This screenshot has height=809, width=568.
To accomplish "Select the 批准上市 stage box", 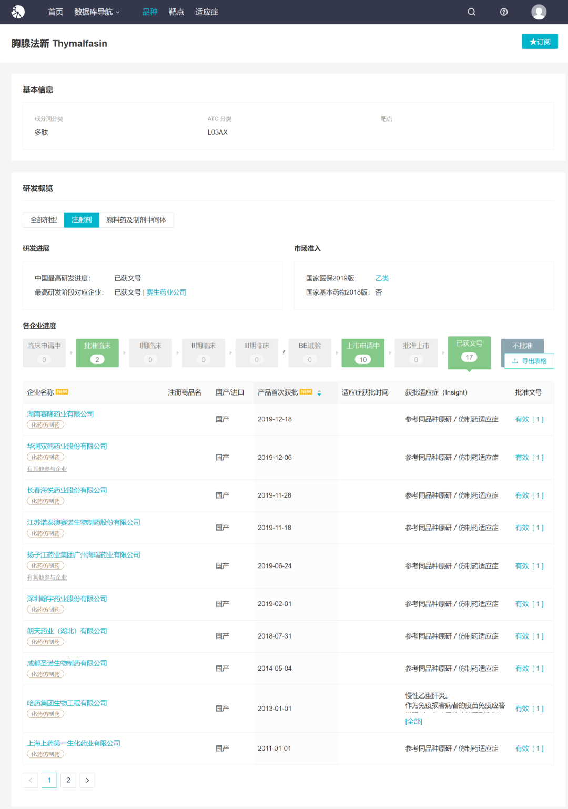I will (x=416, y=352).
